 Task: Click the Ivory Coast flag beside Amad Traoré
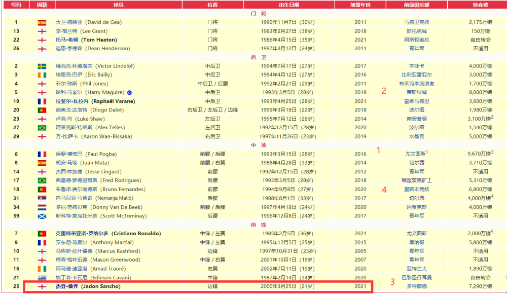tap(42, 269)
